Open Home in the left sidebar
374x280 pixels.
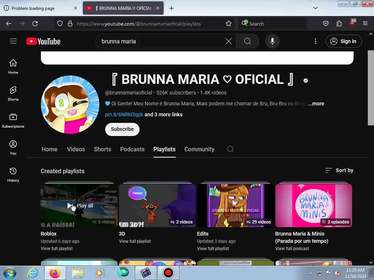pos(13,67)
